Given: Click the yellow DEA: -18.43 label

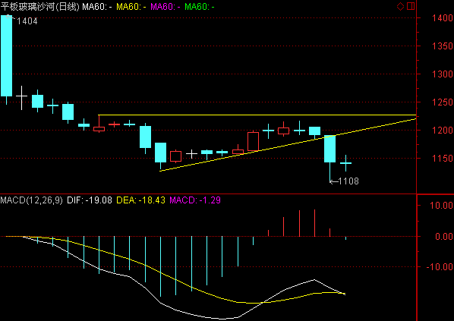Looking at the screenshot, I should point(141,200).
